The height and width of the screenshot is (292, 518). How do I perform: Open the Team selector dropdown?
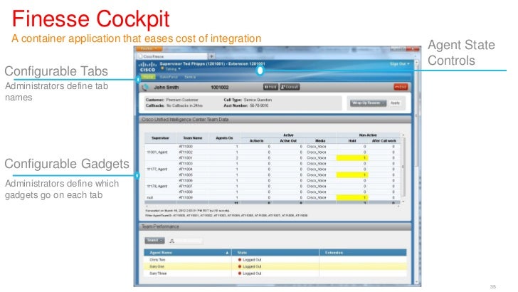click(x=154, y=241)
